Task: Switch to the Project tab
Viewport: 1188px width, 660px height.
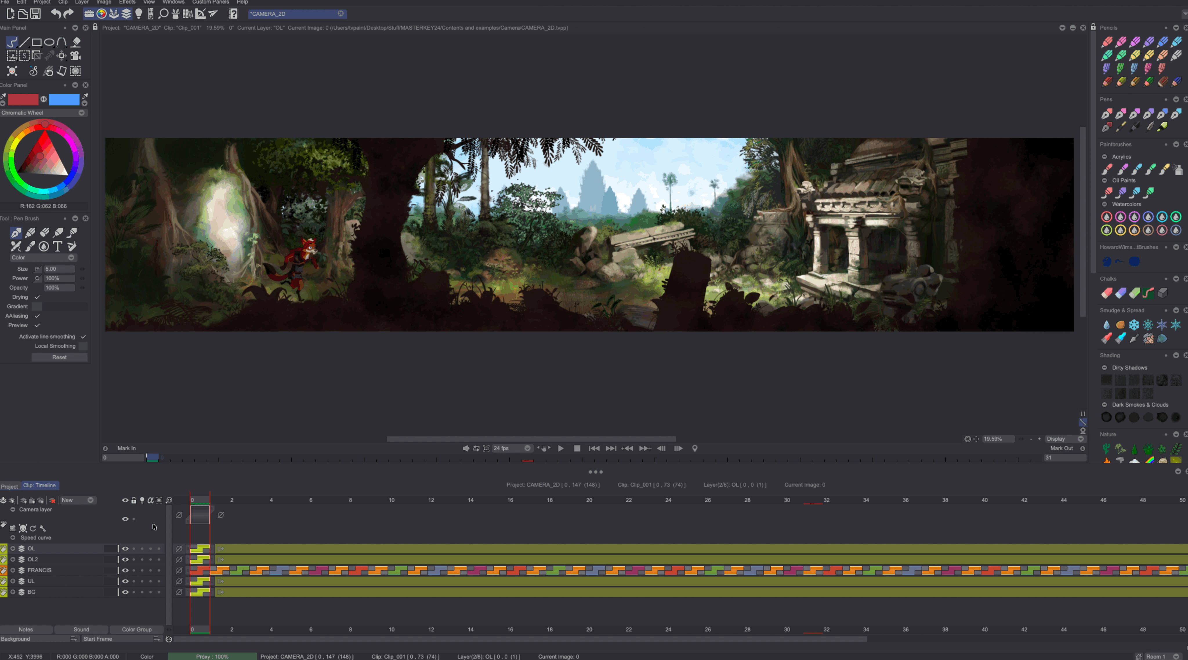Action: click(9, 487)
